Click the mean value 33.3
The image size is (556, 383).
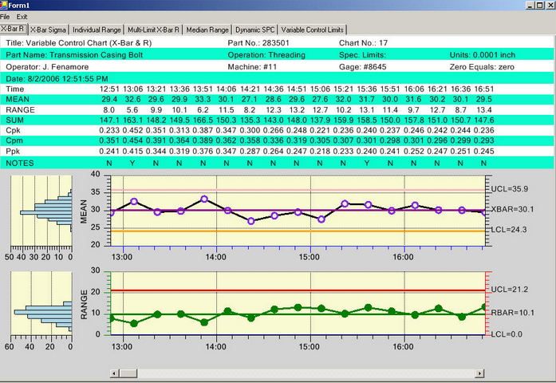(203, 99)
